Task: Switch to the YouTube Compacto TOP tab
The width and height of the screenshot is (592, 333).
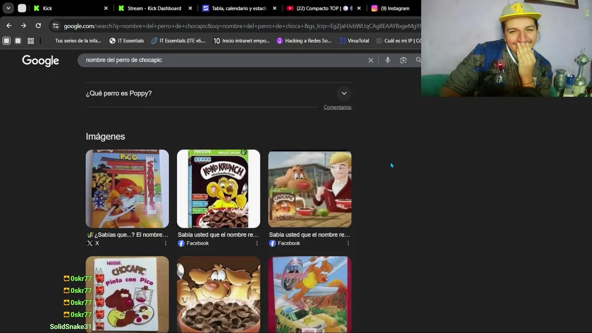Action: click(323, 8)
